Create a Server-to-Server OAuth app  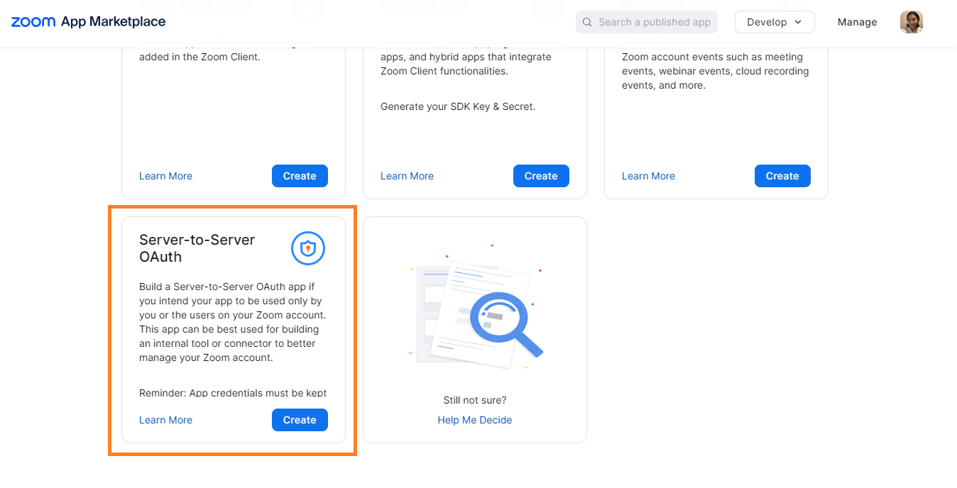[x=300, y=420]
